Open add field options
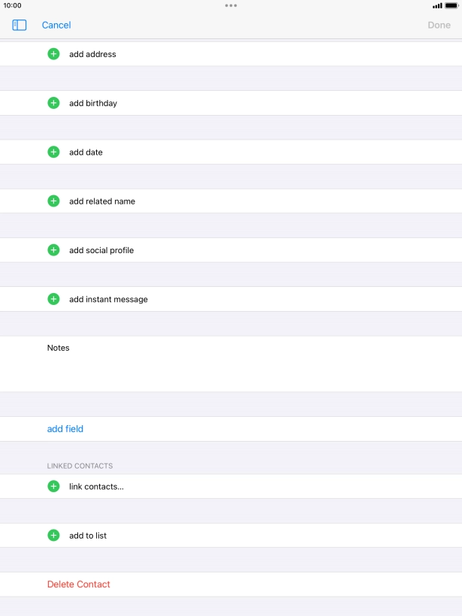 pyautogui.click(x=65, y=428)
